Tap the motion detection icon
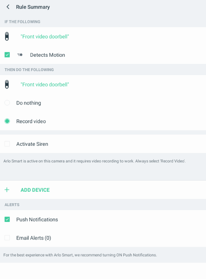 20,55
